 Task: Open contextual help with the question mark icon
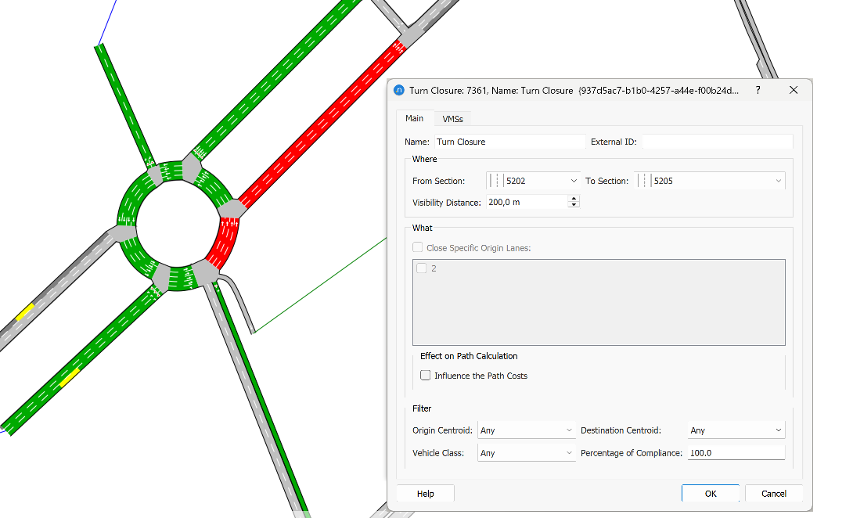pyautogui.click(x=758, y=90)
